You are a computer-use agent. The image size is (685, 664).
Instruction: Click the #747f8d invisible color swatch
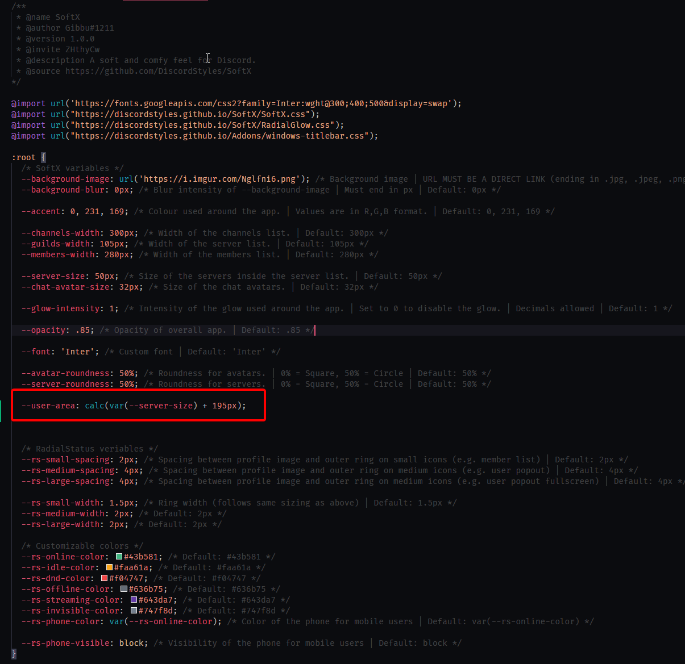133,611
